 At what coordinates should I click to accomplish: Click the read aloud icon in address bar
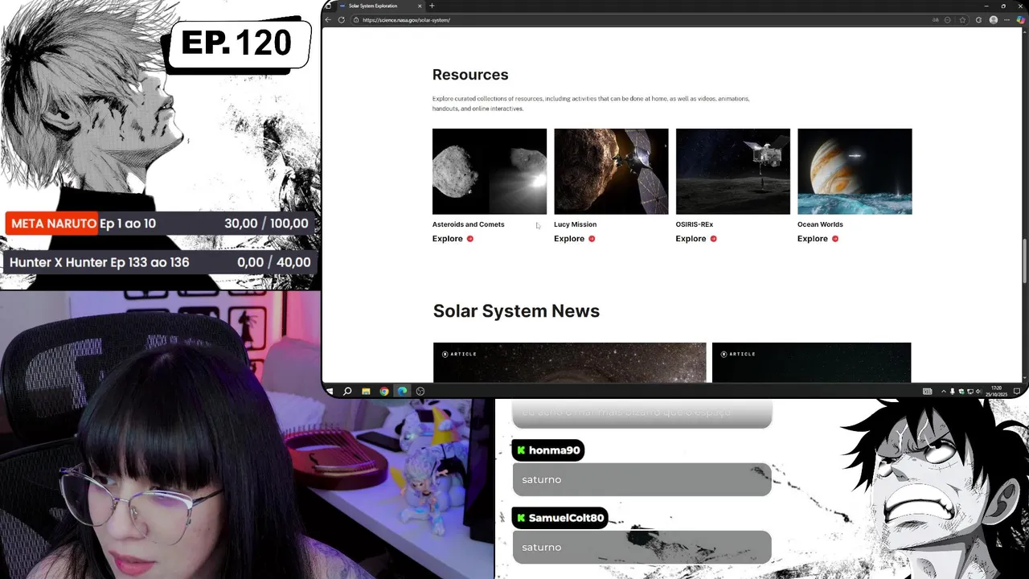935,20
